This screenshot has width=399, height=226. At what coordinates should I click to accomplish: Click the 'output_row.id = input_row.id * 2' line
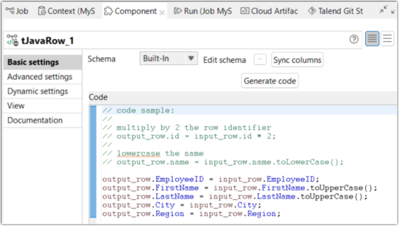189,136
